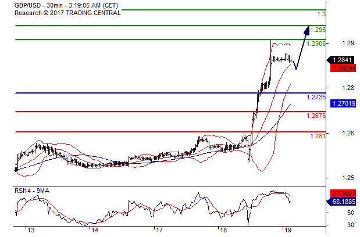This screenshot has width=360, height=237.
Task: Click the date label 17 on time axis
Action: tap(159, 231)
